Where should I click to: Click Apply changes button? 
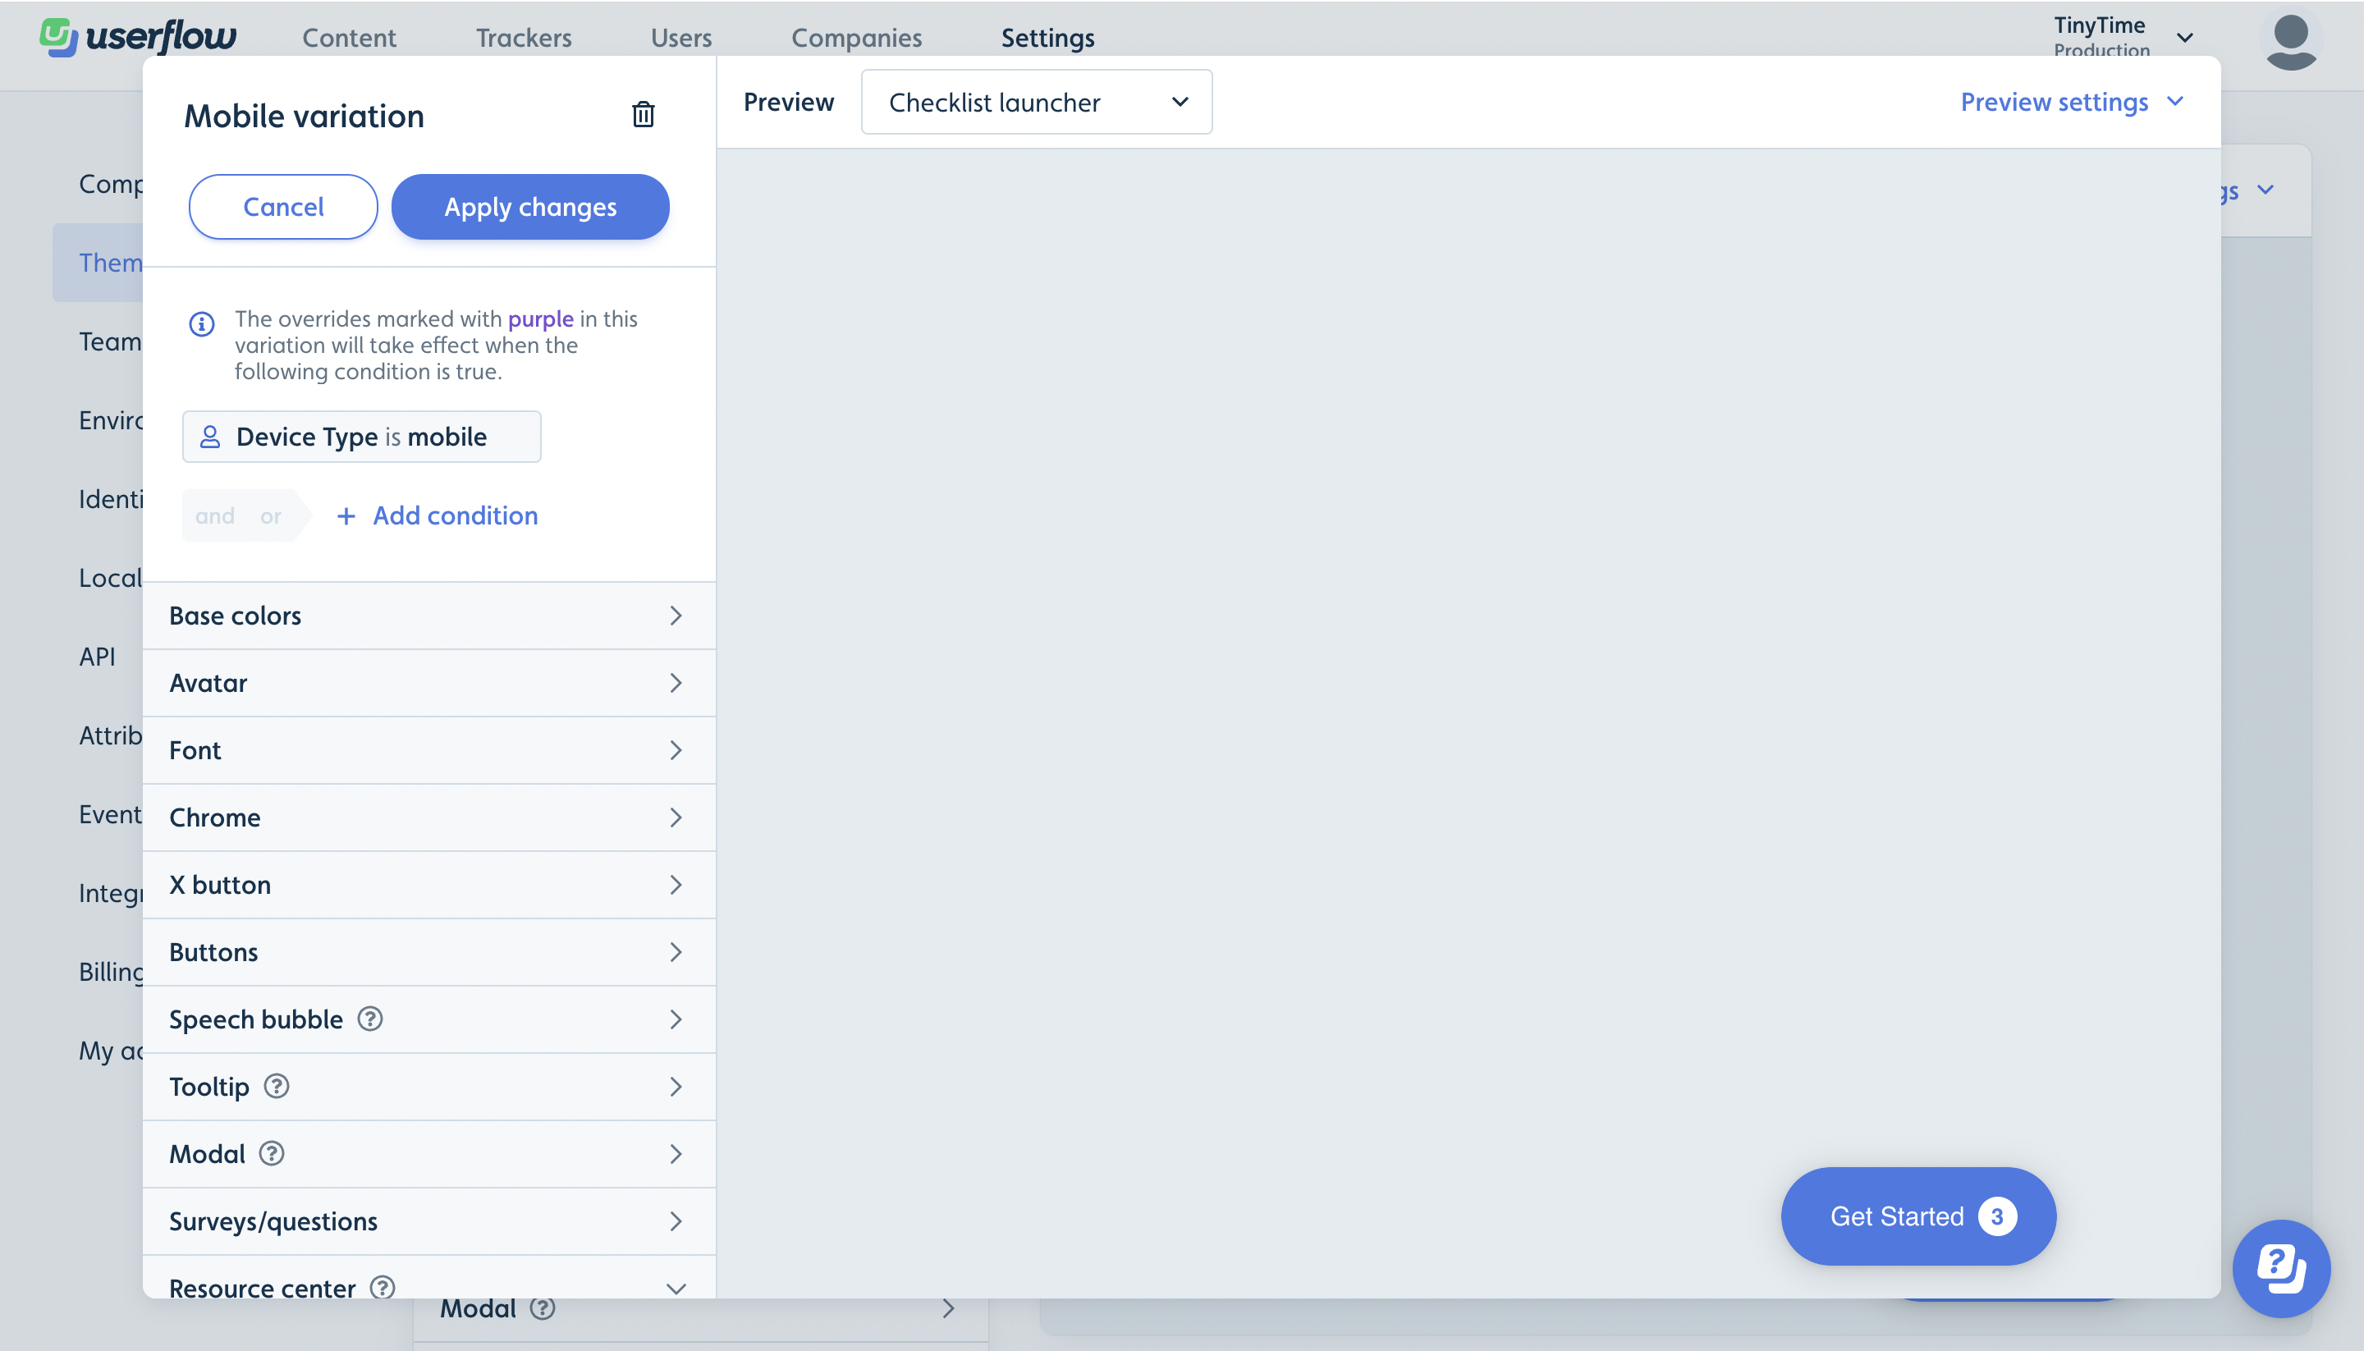[x=529, y=206]
